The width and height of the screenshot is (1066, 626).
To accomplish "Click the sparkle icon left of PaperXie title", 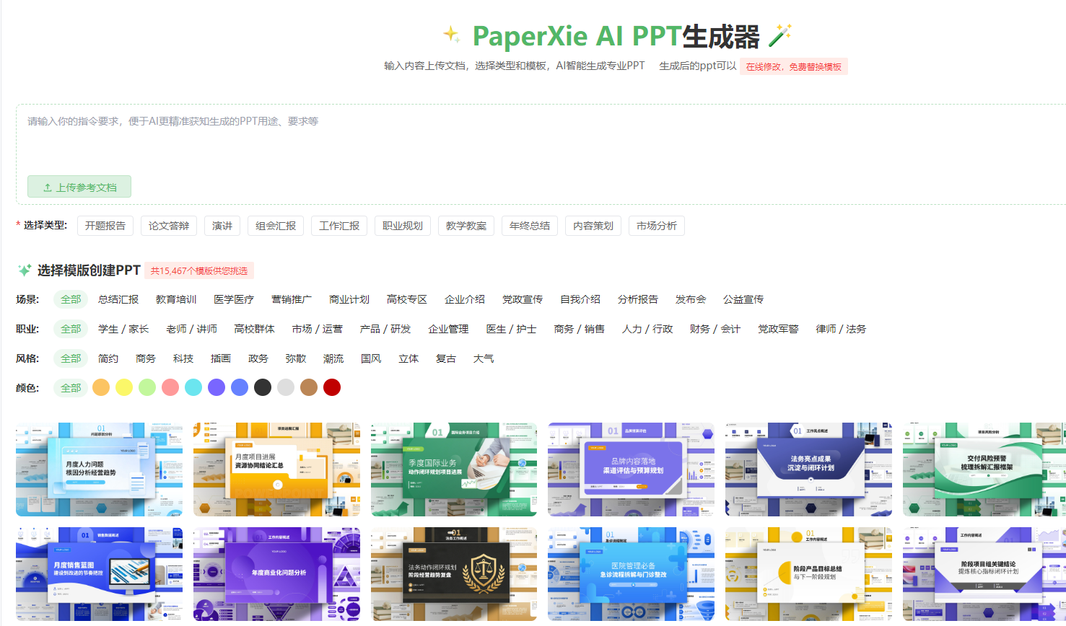I will click(x=452, y=34).
